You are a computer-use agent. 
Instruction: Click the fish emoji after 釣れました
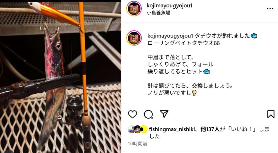click(254, 36)
